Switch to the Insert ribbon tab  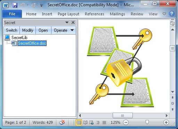47,14
